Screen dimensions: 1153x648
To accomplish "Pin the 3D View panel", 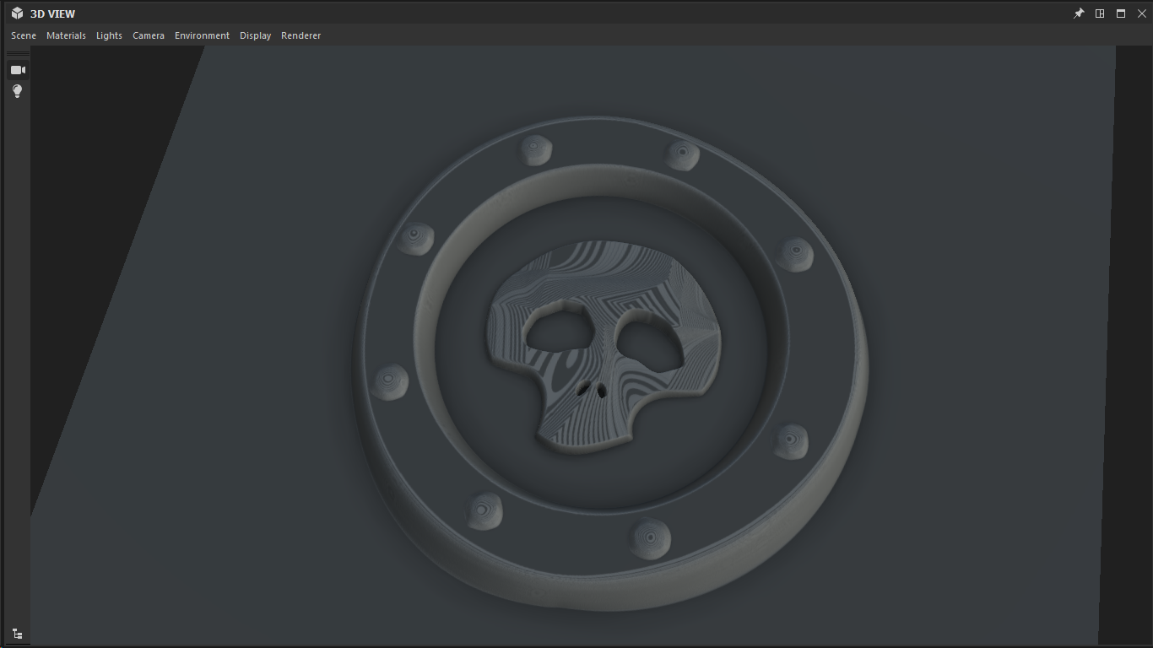I will [1079, 13].
